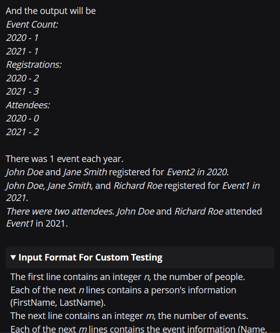Click the line describing integer m
The image size is (280, 333).
pyautogui.click(x=129, y=315)
